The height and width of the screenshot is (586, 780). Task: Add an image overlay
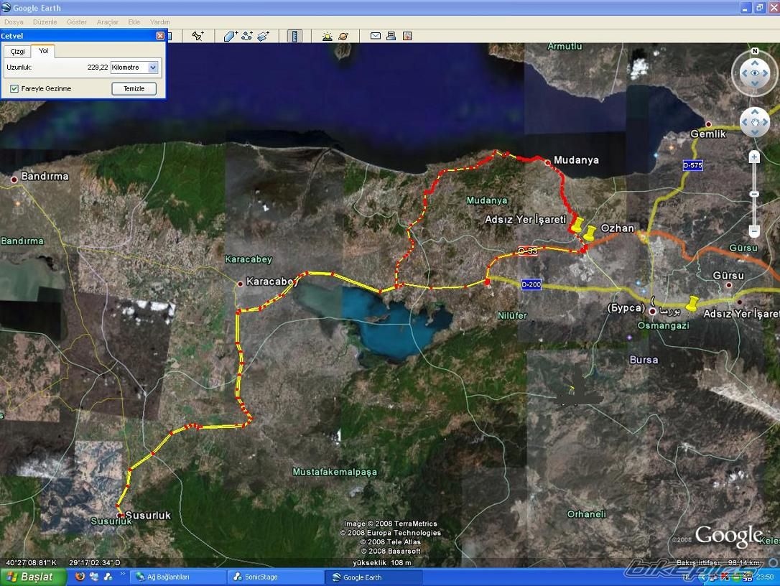pyautogui.click(x=264, y=36)
